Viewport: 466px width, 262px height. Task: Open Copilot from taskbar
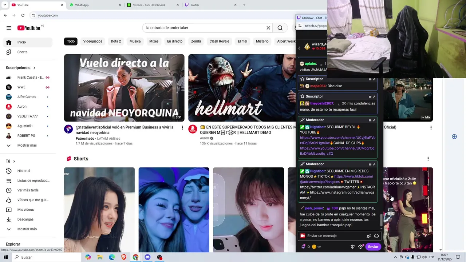(x=88, y=257)
